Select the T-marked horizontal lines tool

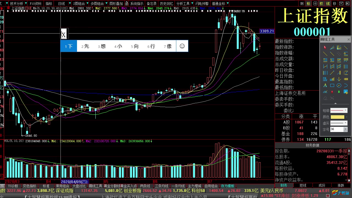click(x=325, y=60)
